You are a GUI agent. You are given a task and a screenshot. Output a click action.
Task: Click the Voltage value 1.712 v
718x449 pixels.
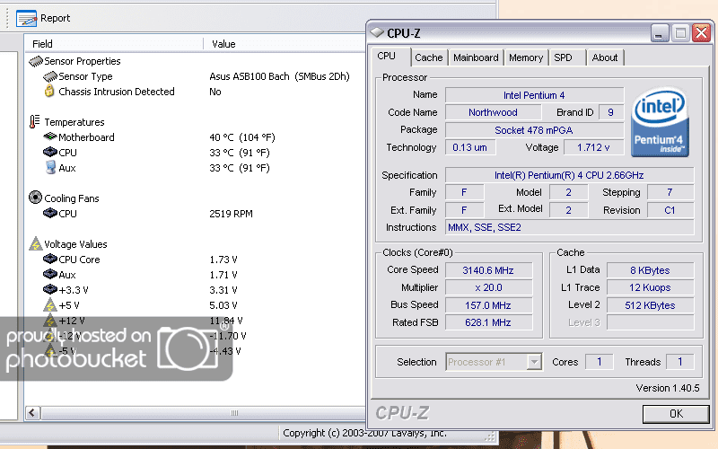pyautogui.click(x=593, y=147)
